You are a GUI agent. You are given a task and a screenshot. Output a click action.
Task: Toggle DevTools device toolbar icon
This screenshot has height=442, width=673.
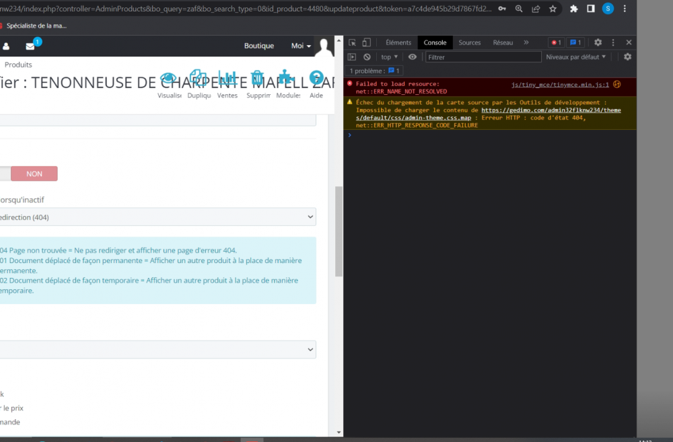click(x=366, y=42)
